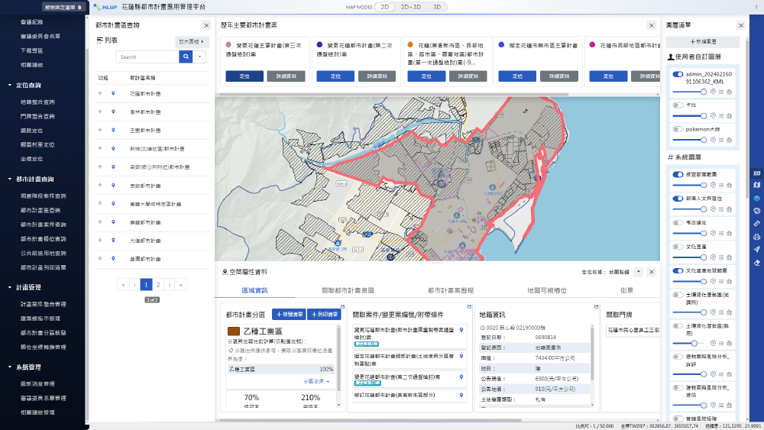
Task: Enable the 卡比 layer toggle
Action: [x=678, y=105]
